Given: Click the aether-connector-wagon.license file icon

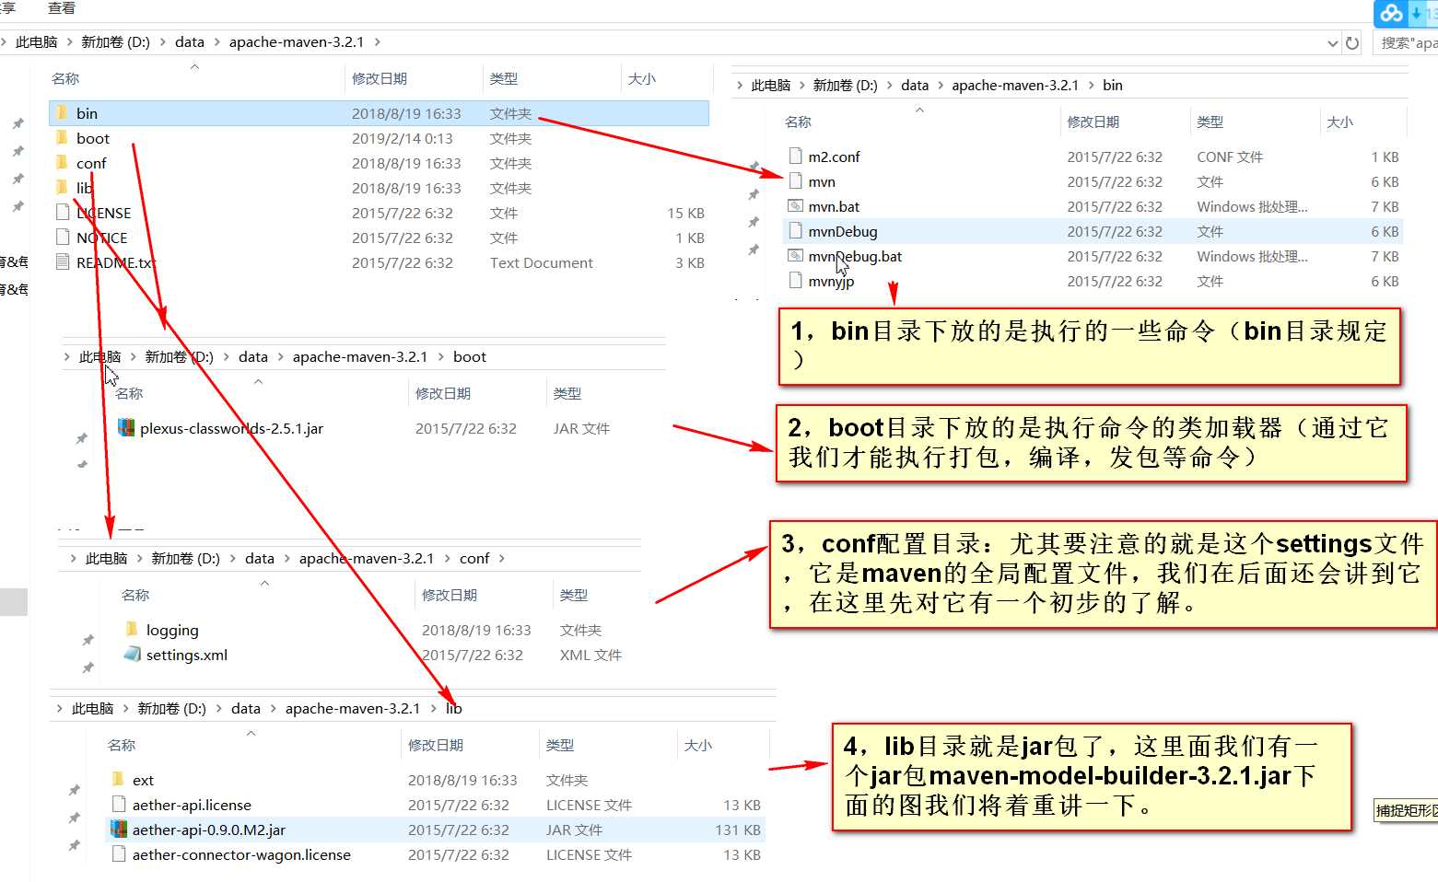Looking at the screenshot, I should (x=118, y=853).
